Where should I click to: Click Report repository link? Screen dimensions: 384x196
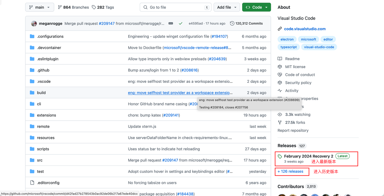point(293,130)
